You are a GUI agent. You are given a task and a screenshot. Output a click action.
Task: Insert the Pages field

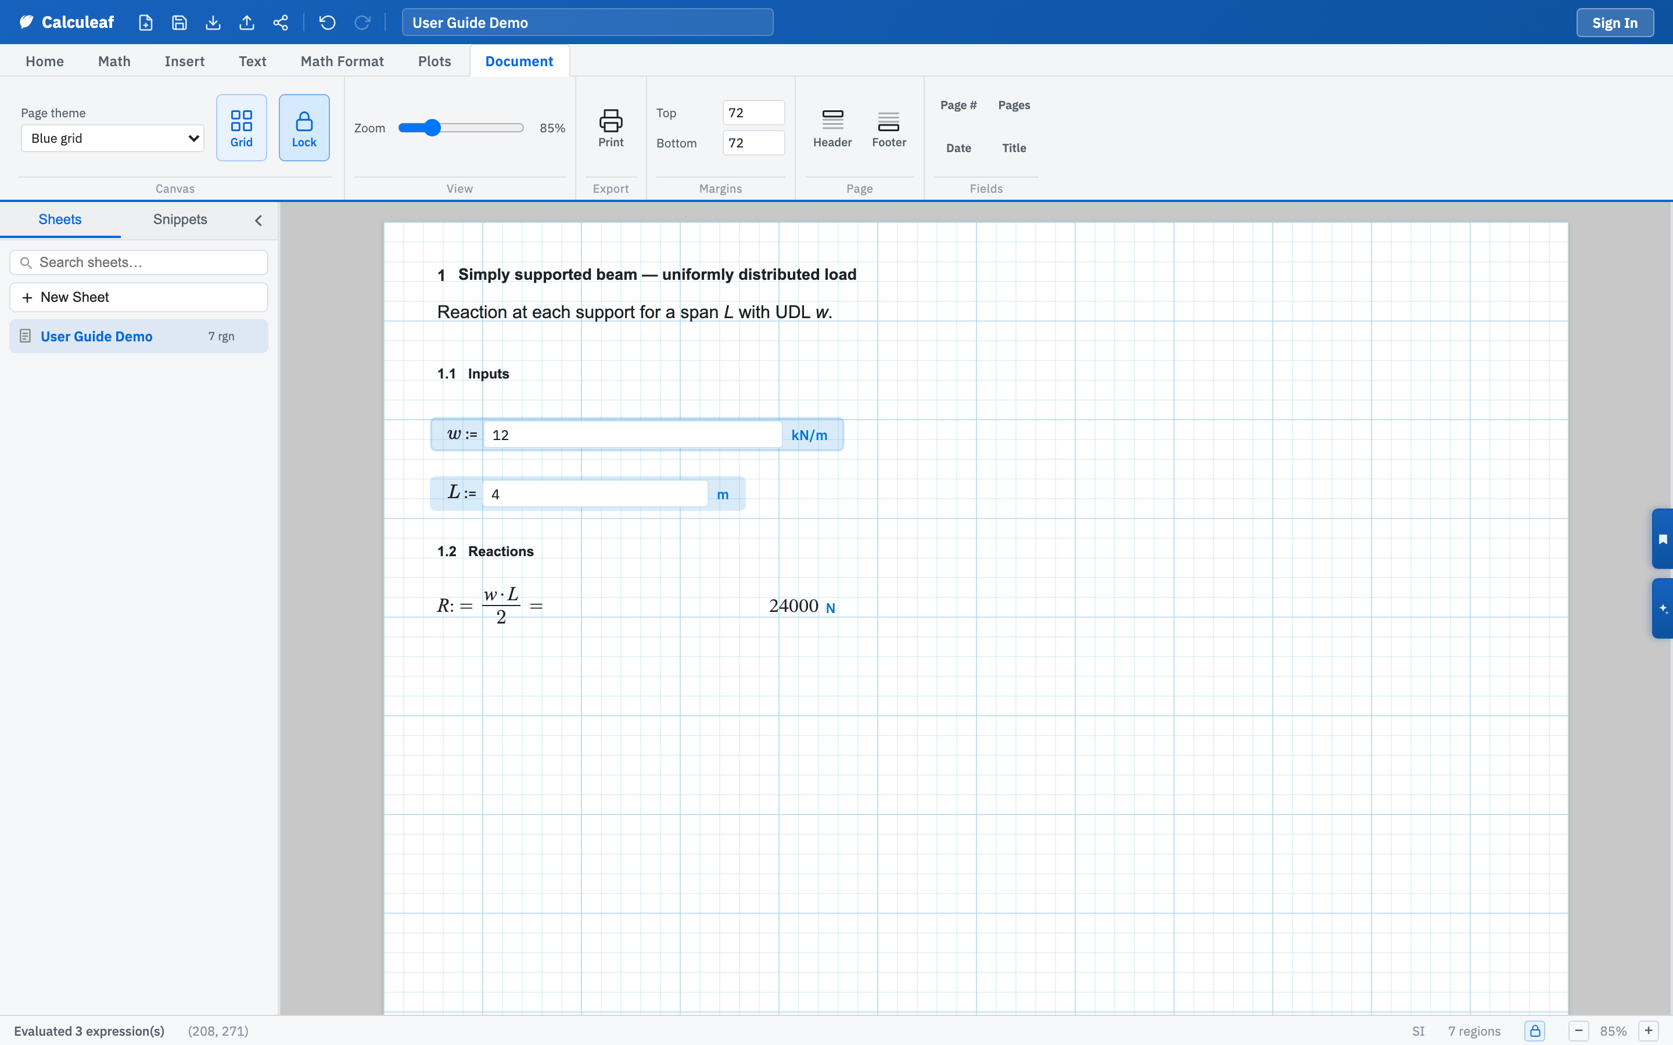pyautogui.click(x=1014, y=105)
